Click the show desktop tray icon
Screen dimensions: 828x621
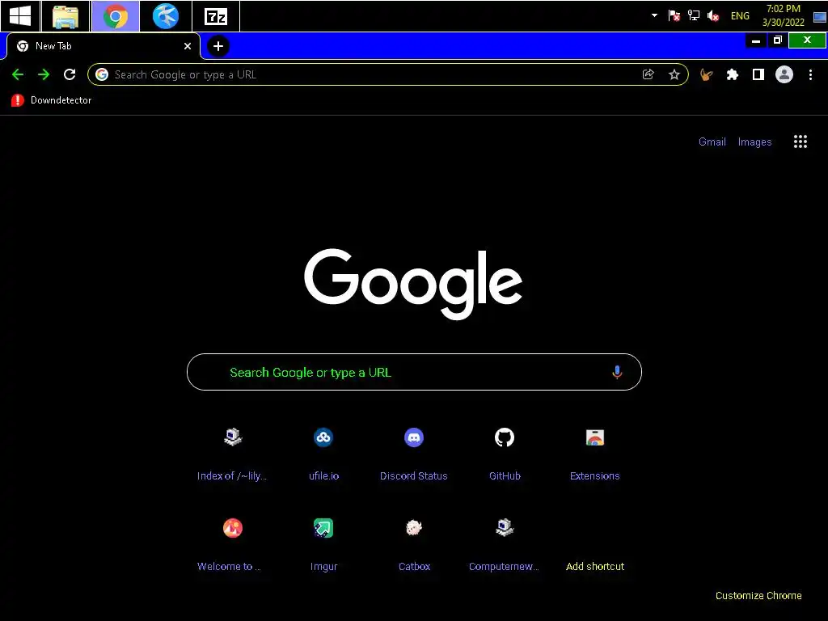pyautogui.click(x=820, y=16)
